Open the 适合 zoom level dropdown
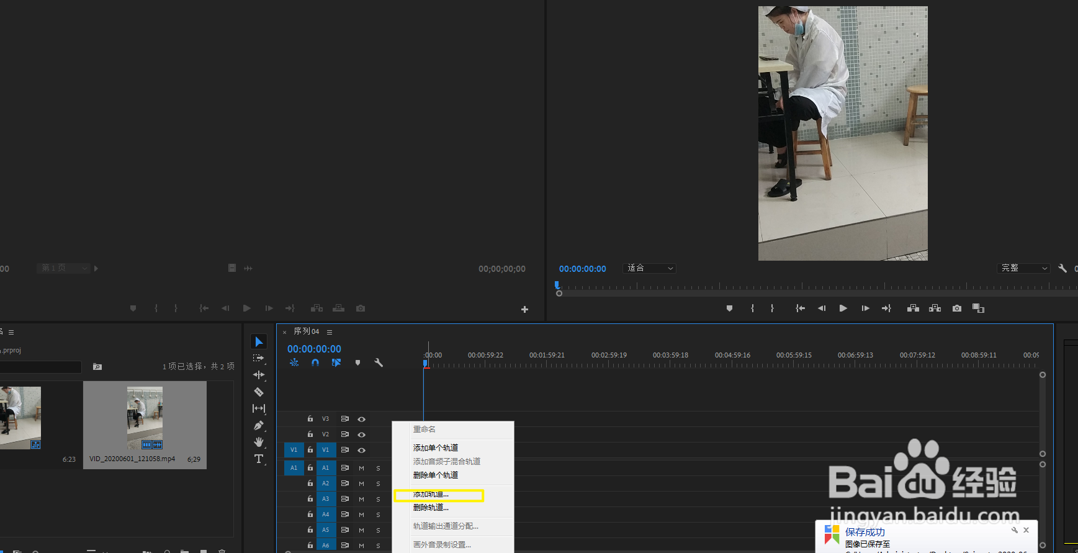 (x=649, y=268)
